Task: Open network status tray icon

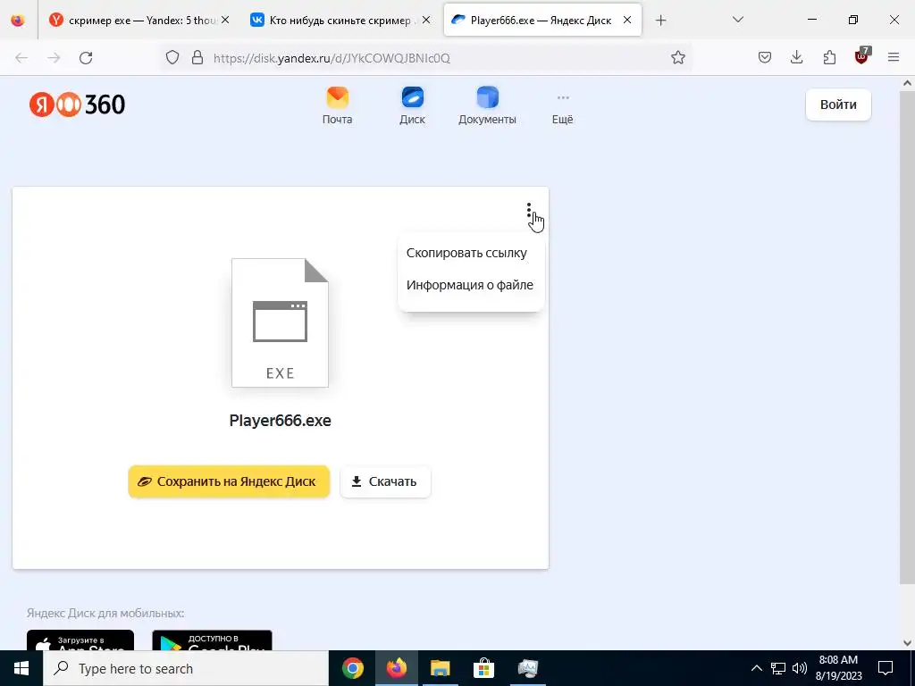Action: click(778, 668)
